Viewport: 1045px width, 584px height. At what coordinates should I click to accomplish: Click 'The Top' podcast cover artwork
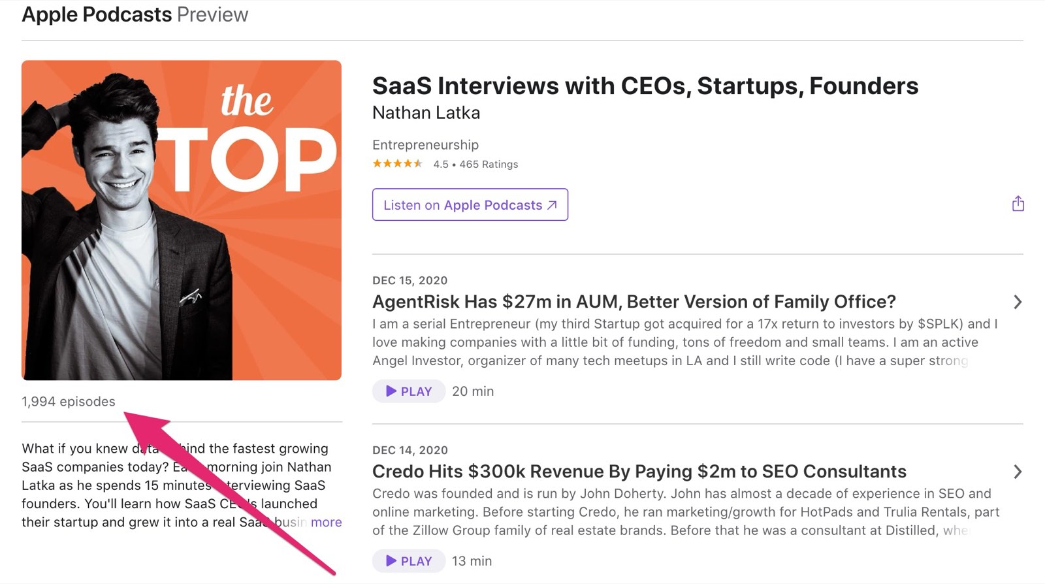[x=182, y=220]
